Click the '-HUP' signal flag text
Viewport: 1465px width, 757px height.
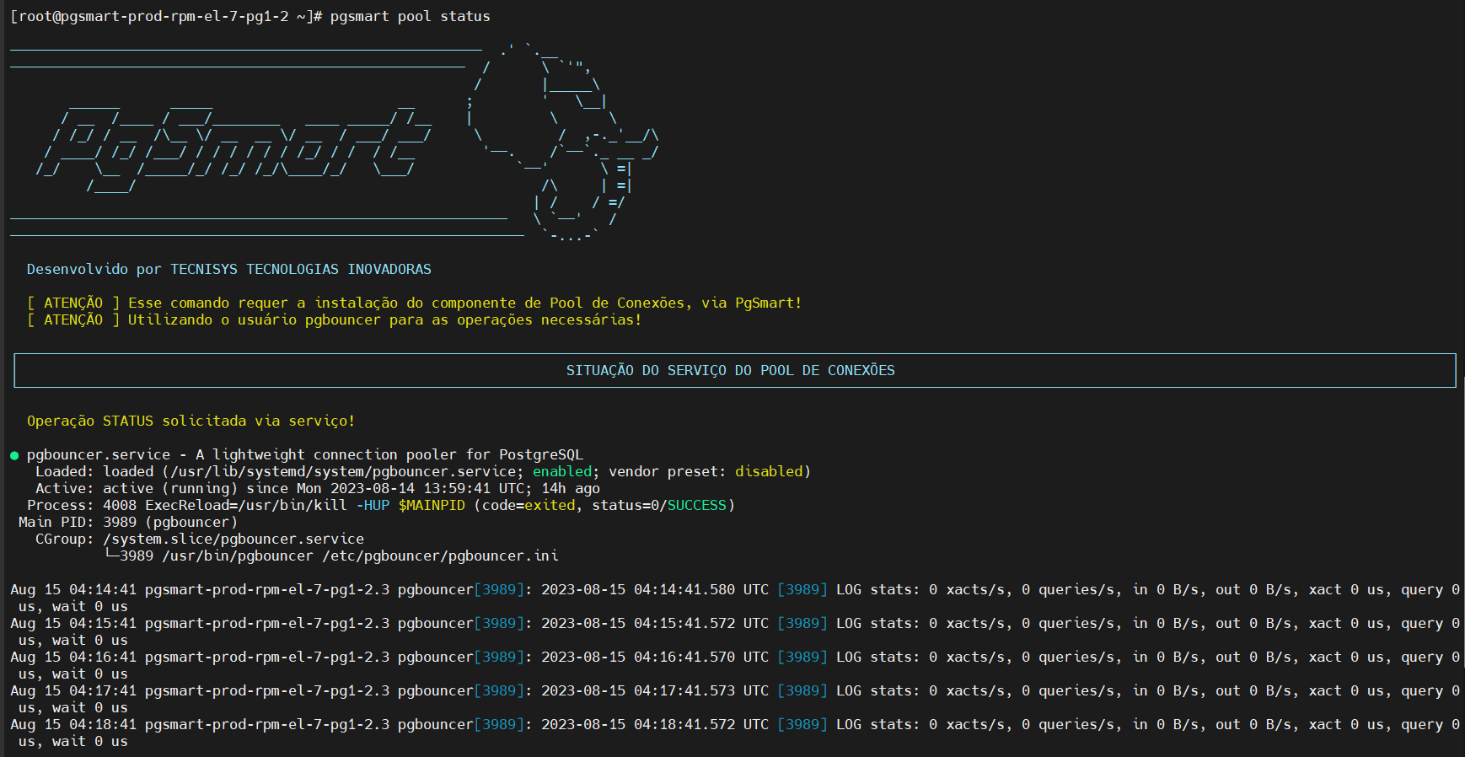tap(373, 505)
